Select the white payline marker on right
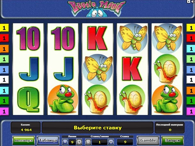This screenshot has height=146, width=195. click(x=191, y=80)
